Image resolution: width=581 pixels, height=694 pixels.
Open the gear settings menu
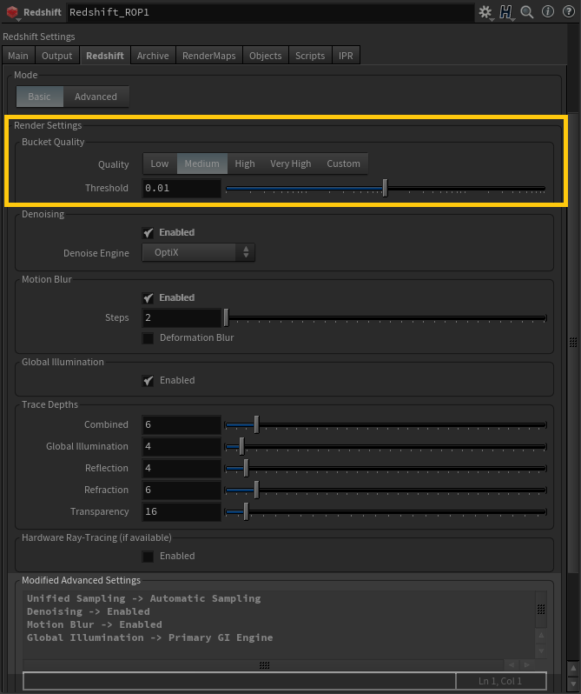click(485, 12)
